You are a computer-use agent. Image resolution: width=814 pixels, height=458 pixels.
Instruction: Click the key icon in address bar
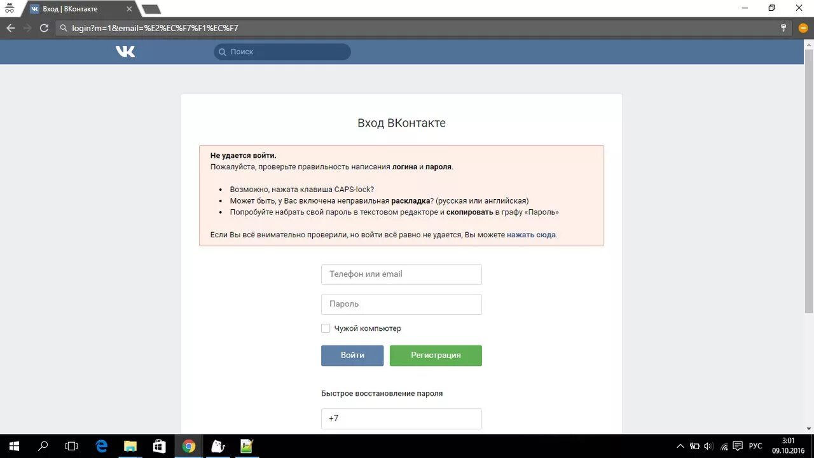784,28
